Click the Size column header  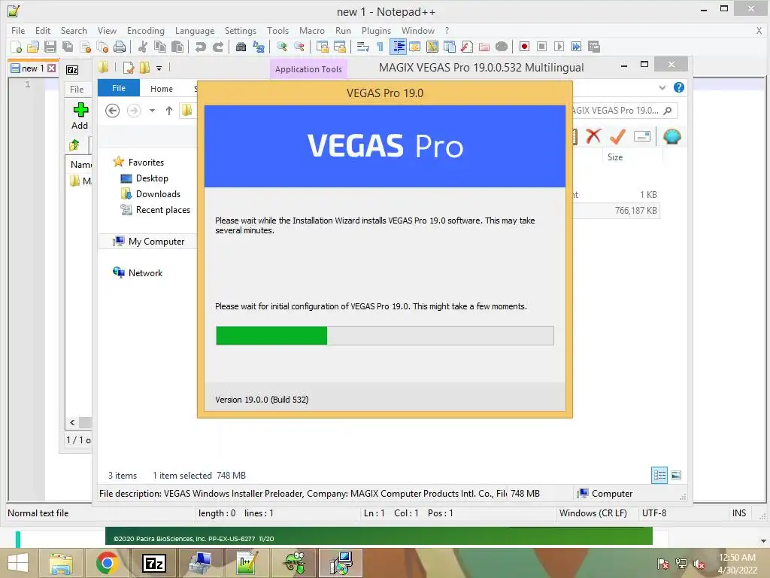point(615,157)
